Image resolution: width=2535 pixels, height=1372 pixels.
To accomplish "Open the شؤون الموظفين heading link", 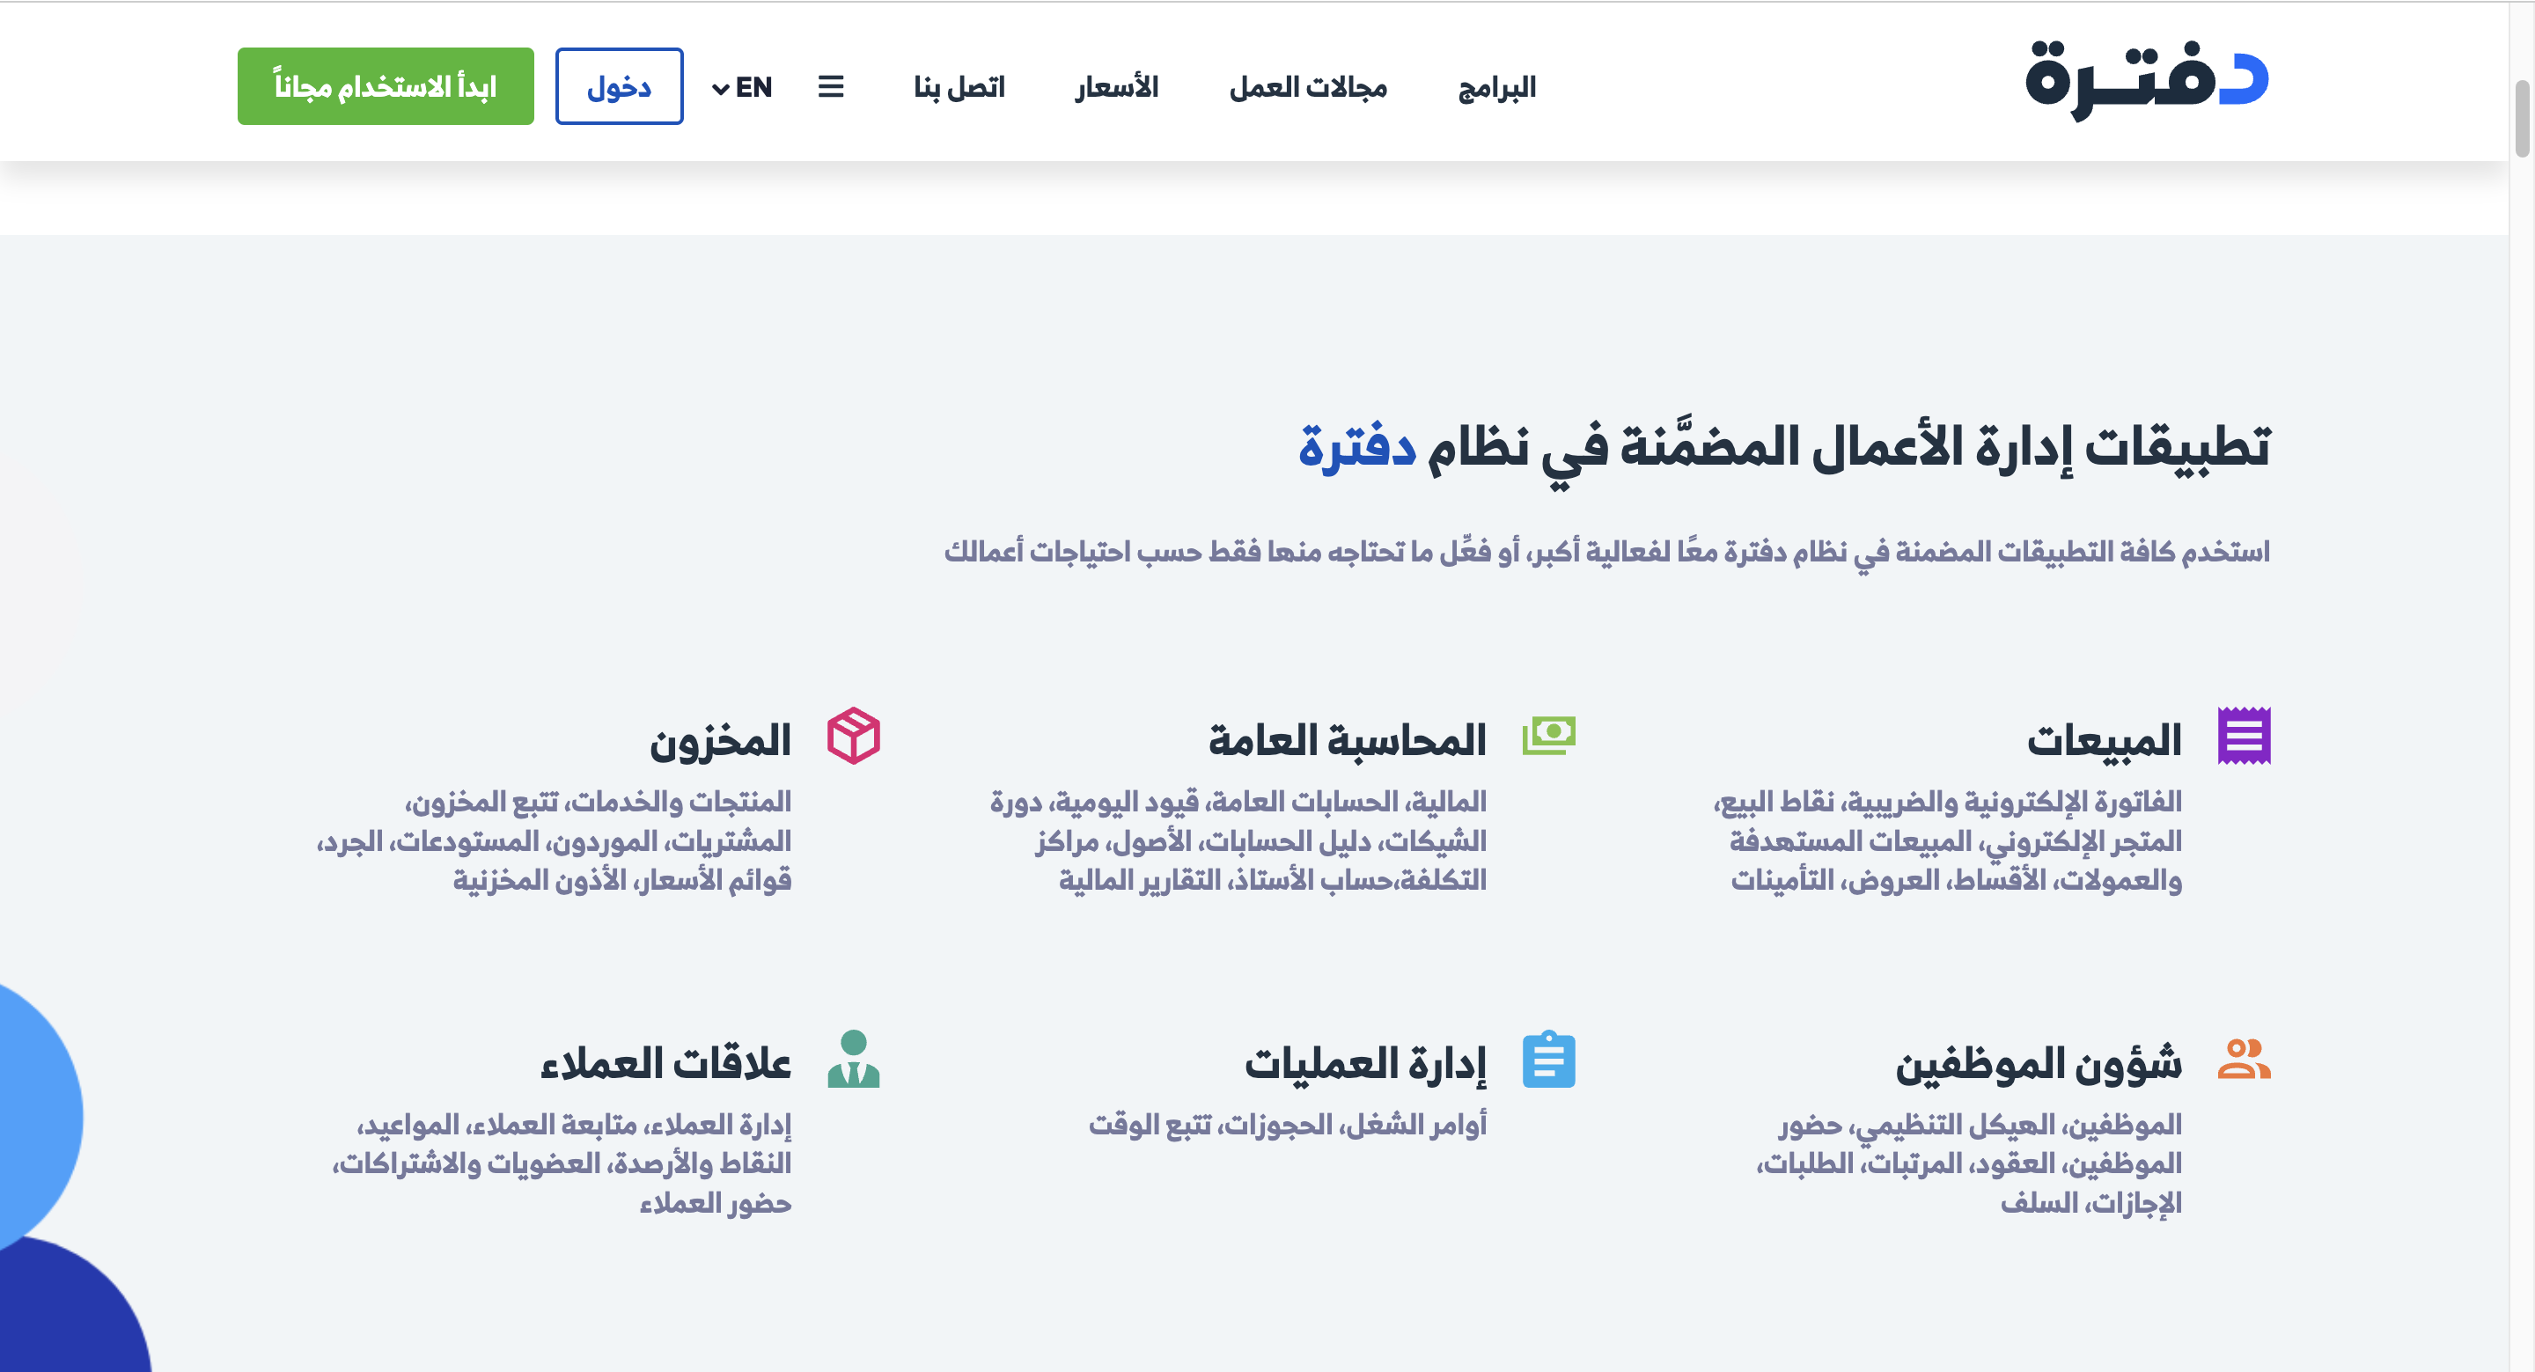I will pos(2038,1063).
